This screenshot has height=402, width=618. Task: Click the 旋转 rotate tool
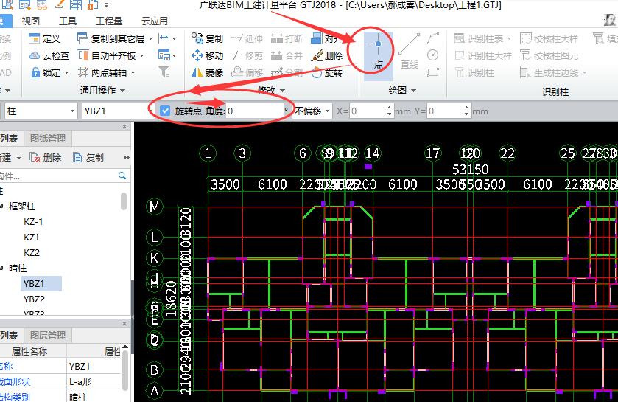coord(327,72)
